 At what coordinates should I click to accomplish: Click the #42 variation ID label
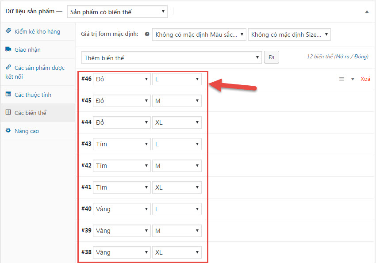click(86, 165)
